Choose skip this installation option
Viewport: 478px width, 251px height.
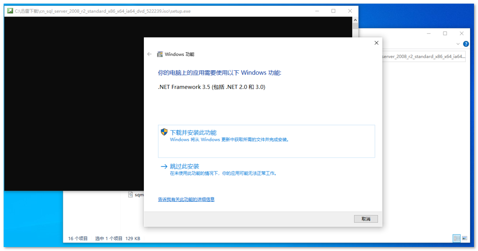[x=219, y=170]
